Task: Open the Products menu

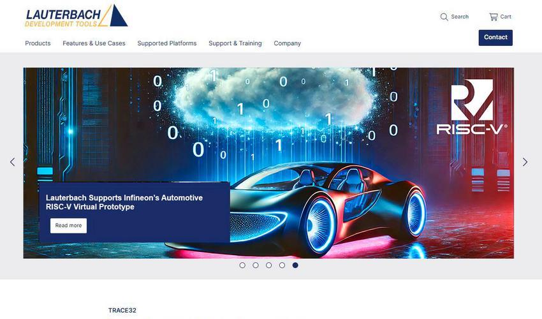Action: tap(38, 43)
